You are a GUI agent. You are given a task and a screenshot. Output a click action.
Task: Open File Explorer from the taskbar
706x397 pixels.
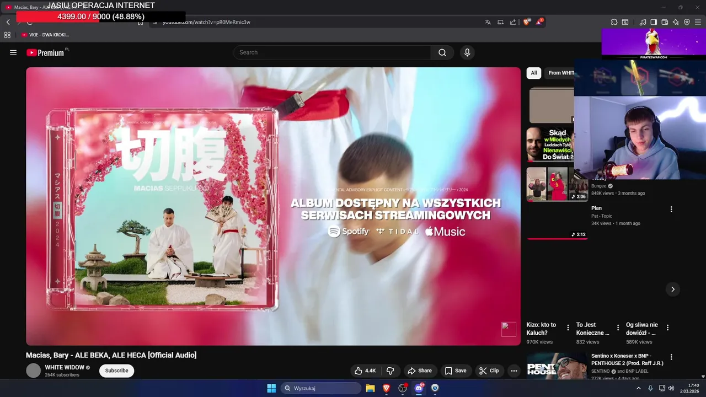coord(370,388)
